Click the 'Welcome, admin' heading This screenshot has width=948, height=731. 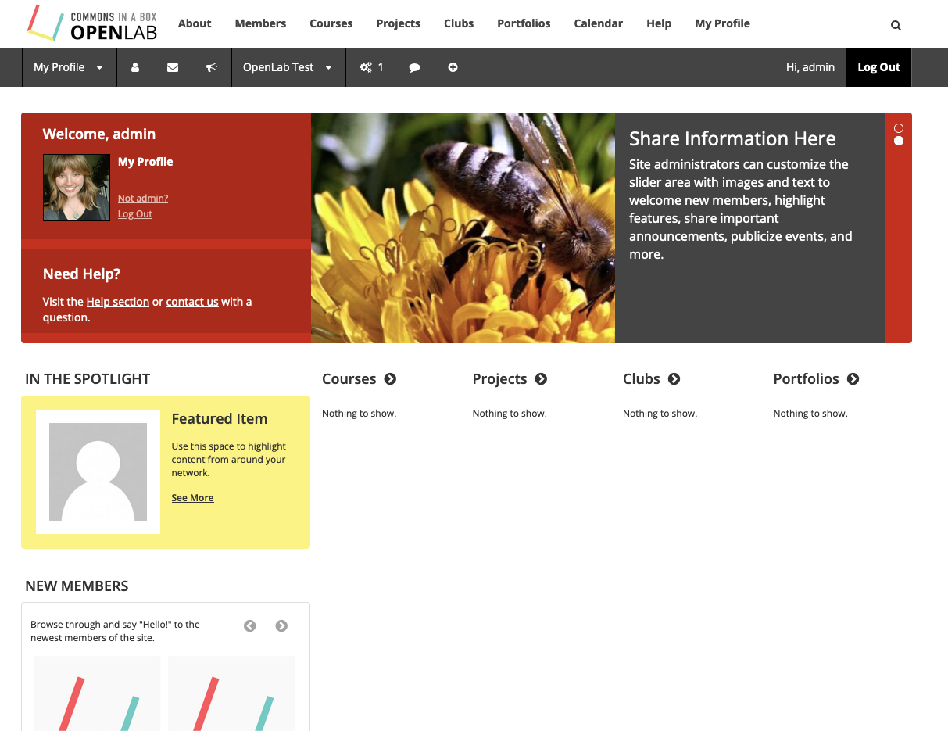[x=99, y=134]
